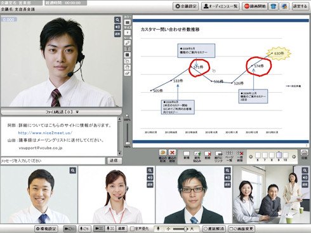Click the red X clear annotations icon
Image resolution: width=311 pixels, height=233 pixels.
click(172, 152)
